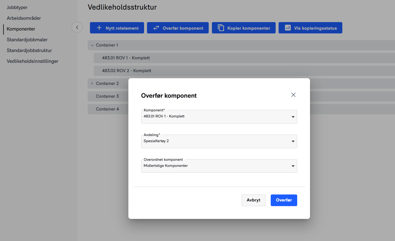Collapse the Container 1 tree node

tap(92, 45)
